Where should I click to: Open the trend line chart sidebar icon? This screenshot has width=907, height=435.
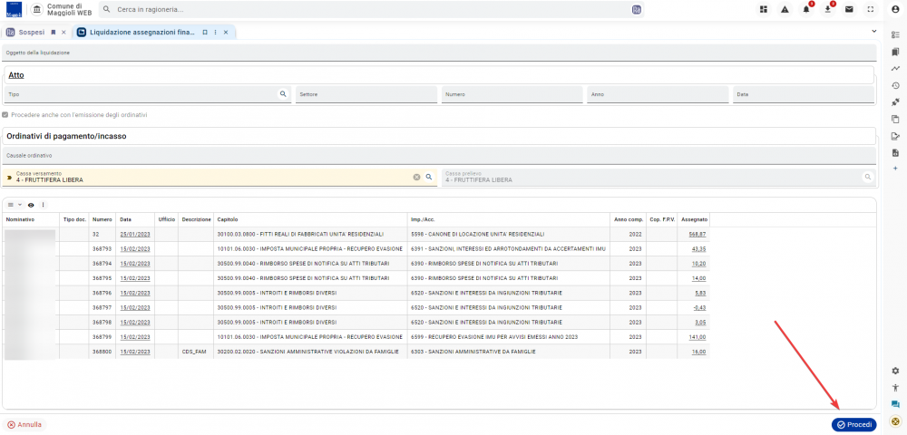(895, 68)
